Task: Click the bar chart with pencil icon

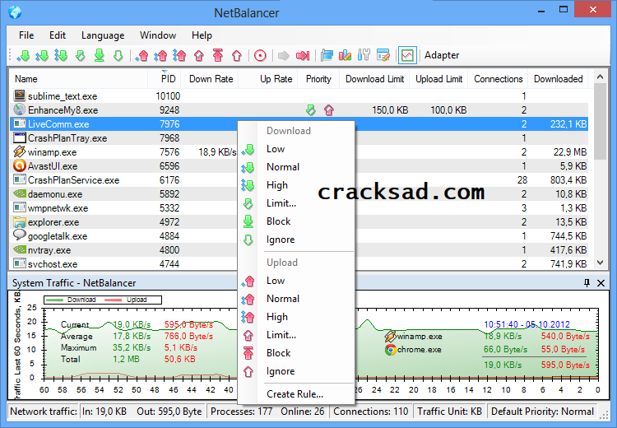Action: (345, 55)
